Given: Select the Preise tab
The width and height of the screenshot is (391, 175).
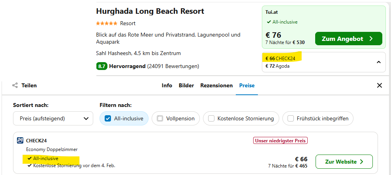Looking at the screenshot, I should click(x=247, y=85).
